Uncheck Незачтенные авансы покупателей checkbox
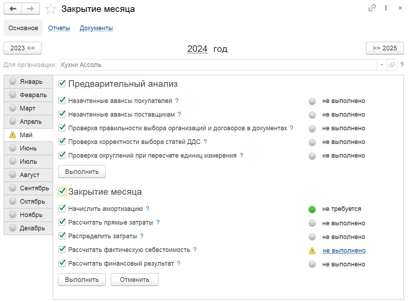 pos(62,100)
